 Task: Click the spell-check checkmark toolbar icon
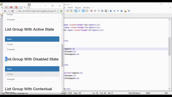129,11
